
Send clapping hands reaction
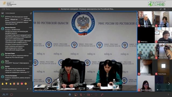click(10, 84)
